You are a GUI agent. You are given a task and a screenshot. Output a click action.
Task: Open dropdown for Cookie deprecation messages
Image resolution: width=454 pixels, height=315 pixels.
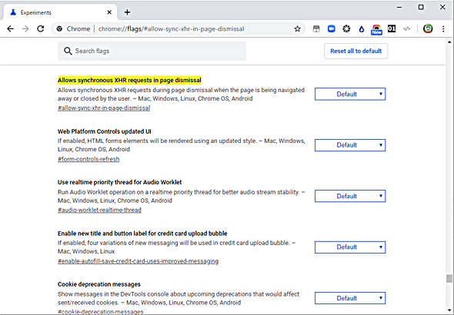350,298
